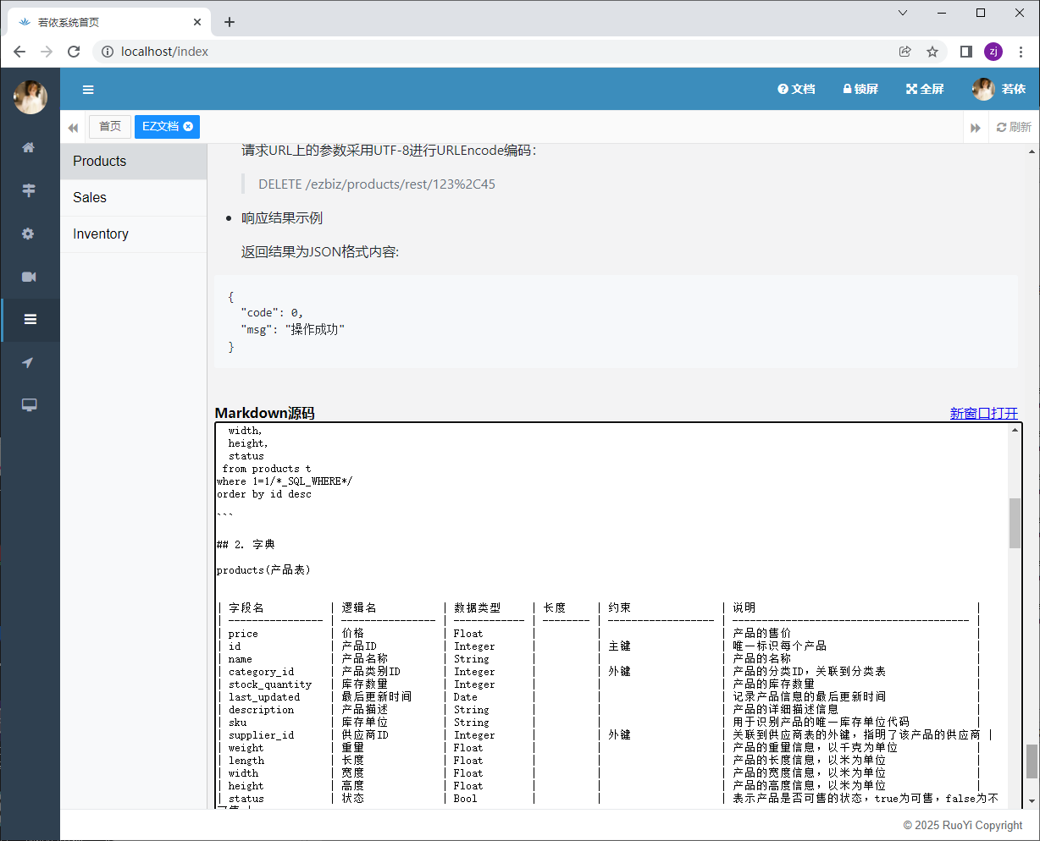
Task: Select Inventory in the document list
Action: pyautogui.click(x=101, y=234)
